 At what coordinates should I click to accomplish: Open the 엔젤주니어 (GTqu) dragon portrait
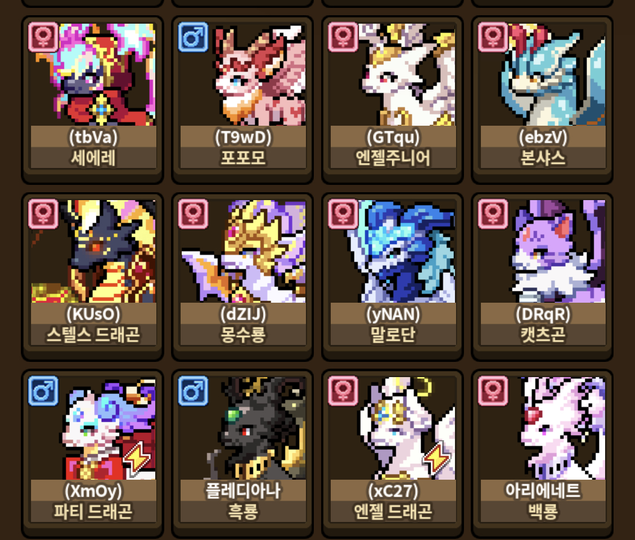click(393, 74)
